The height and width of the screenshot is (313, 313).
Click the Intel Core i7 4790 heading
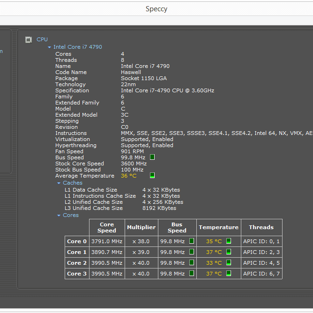78,47
